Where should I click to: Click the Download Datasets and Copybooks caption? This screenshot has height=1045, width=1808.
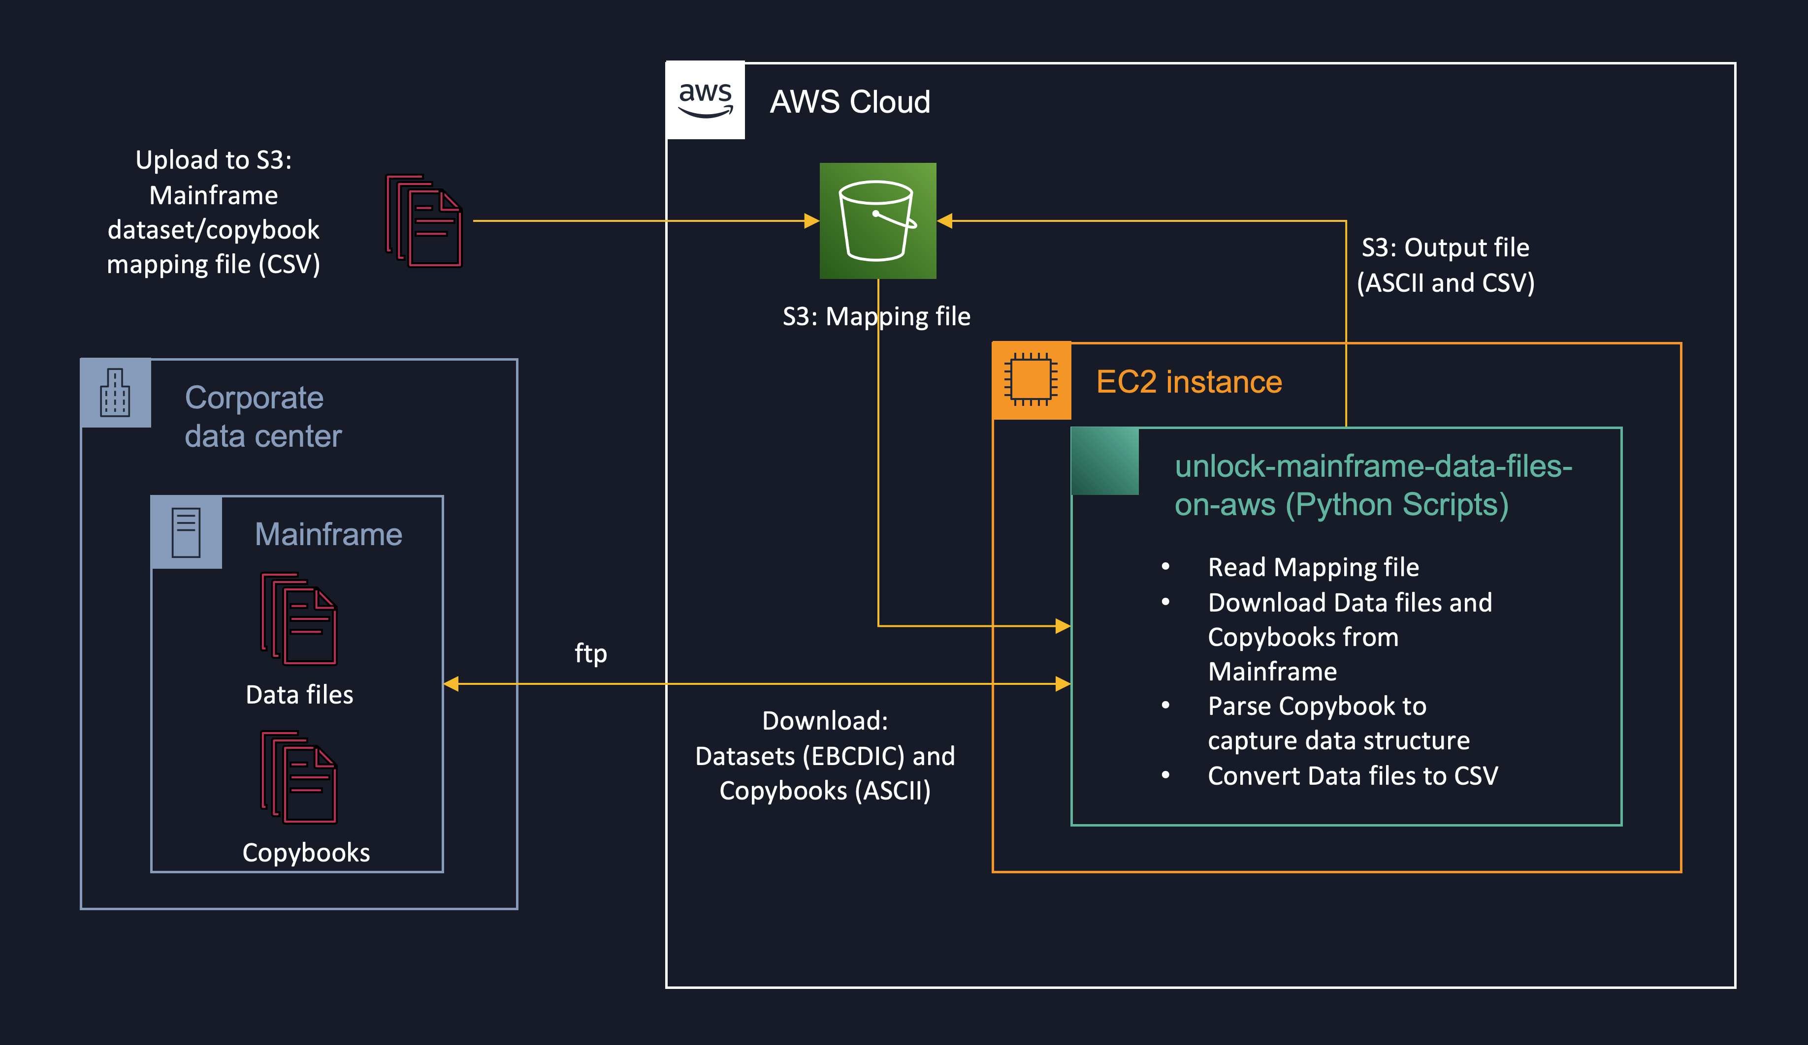click(825, 755)
